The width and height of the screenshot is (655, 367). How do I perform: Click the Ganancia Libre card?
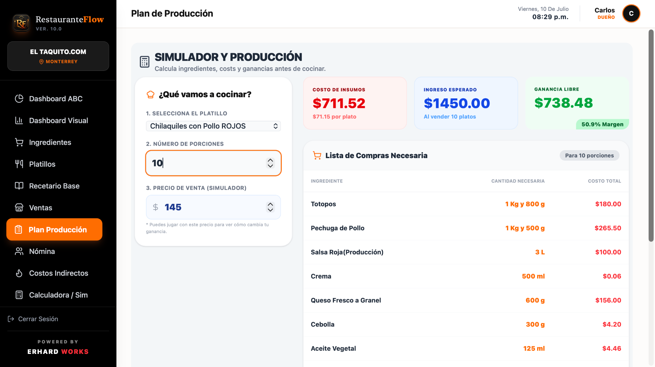point(577,103)
